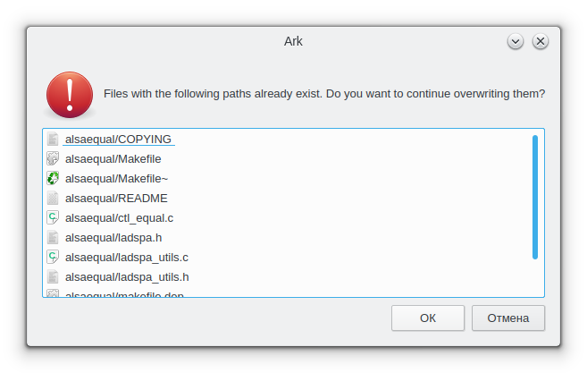Click the Makefile~ backup file icon
Viewport: 587px width, 373px height.
[x=53, y=179]
